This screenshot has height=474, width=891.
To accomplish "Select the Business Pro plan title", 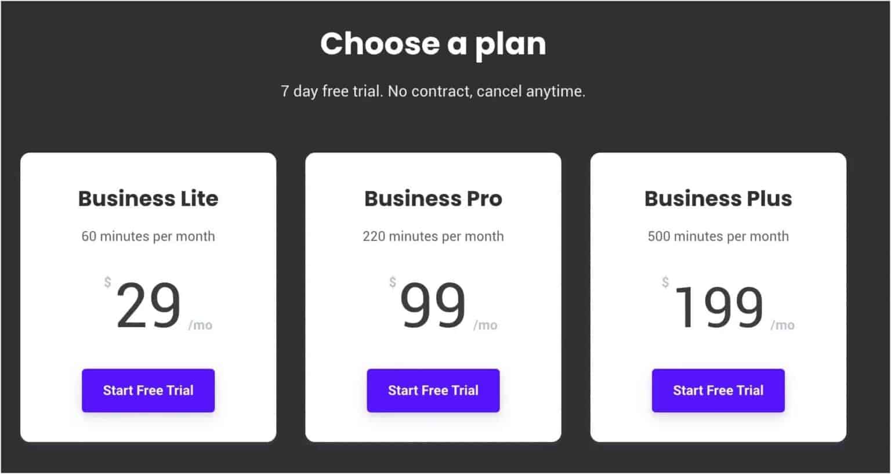I will [433, 198].
